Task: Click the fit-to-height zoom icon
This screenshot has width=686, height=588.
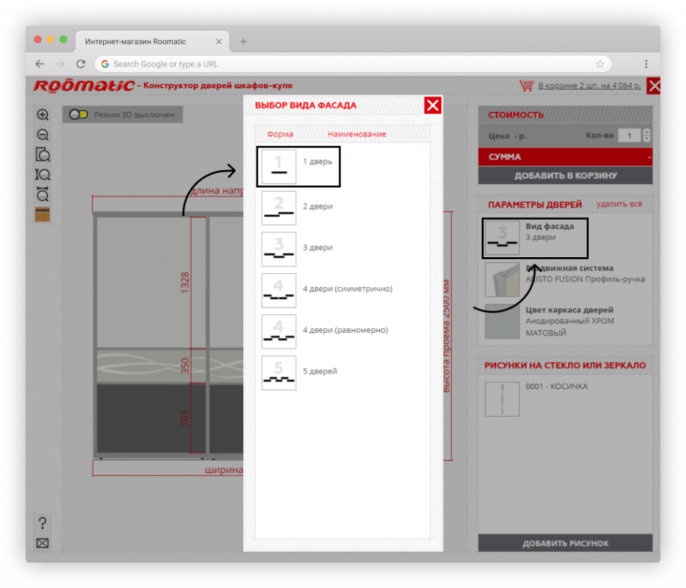Action: point(43,175)
